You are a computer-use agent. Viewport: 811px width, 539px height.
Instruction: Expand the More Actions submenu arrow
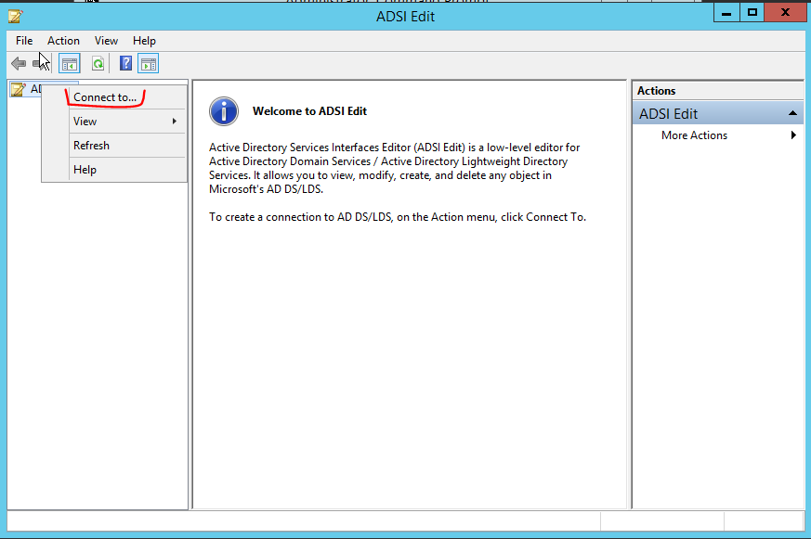793,135
